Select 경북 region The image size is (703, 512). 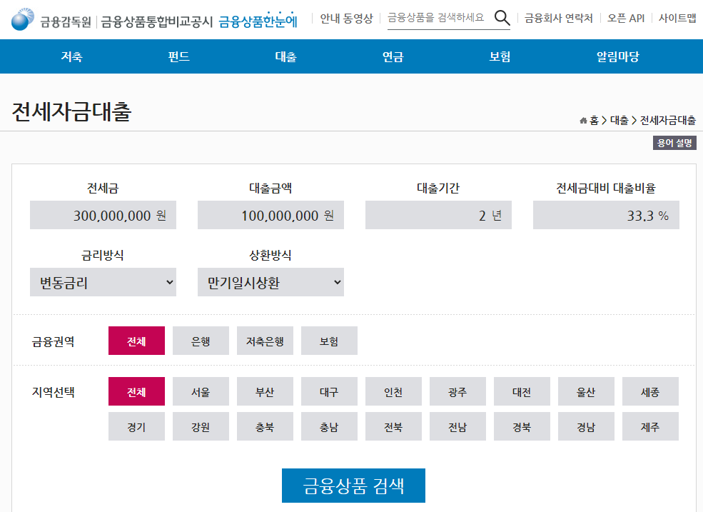522,426
